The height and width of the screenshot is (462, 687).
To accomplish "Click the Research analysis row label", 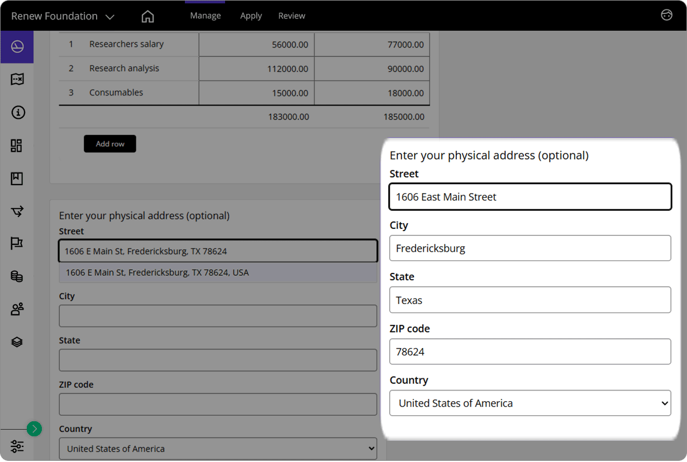I will tap(124, 68).
